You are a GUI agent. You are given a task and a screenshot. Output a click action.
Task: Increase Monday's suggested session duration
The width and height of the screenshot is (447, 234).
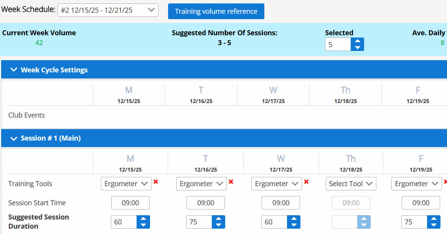click(x=144, y=219)
